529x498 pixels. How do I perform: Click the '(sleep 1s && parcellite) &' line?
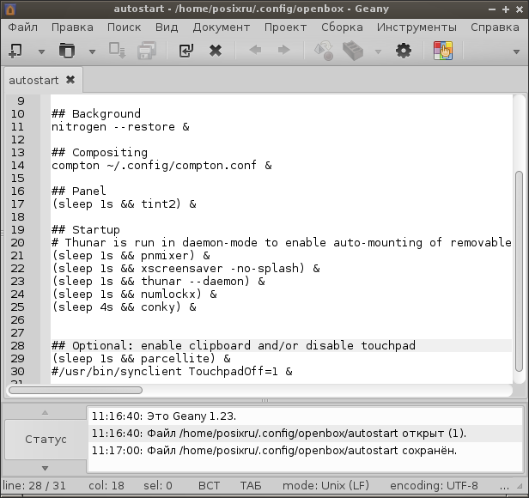141,359
